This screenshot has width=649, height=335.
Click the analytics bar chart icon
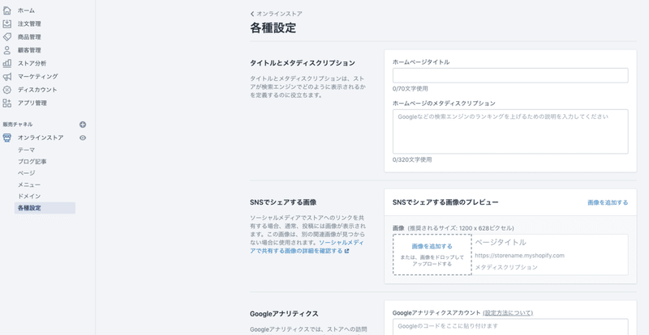tap(7, 63)
